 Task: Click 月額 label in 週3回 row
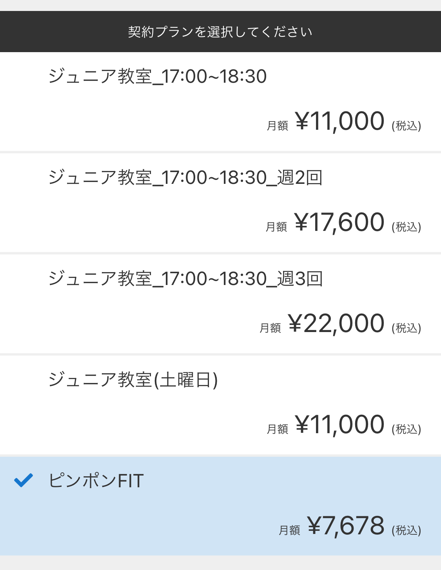[x=270, y=328]
